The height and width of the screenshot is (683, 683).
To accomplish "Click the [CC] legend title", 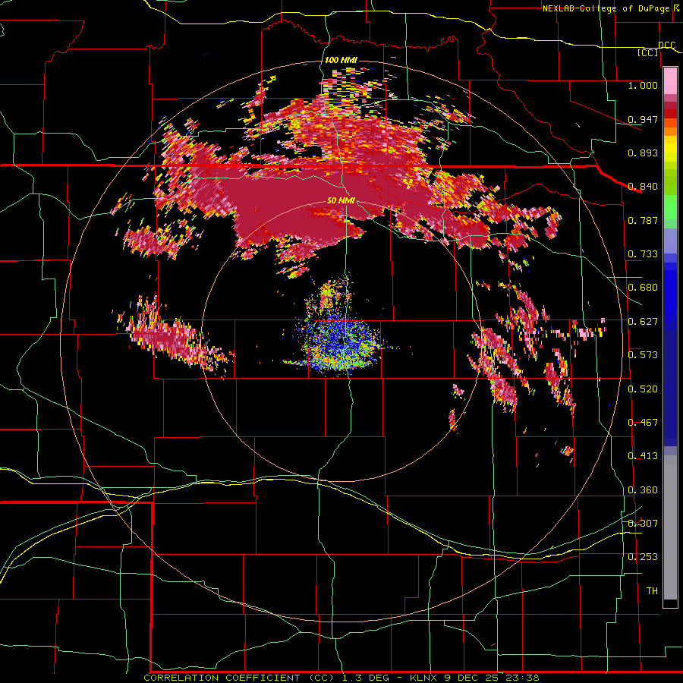I will 648,52.
